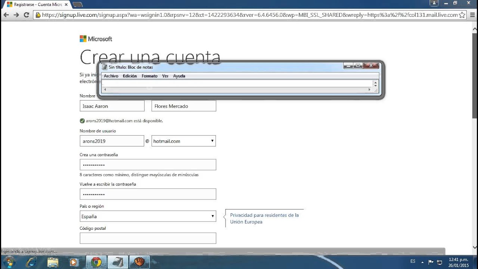This screenshot has height=269, width=478.
Task: Click the Microsoft logo
Action: tap(96, 39)
